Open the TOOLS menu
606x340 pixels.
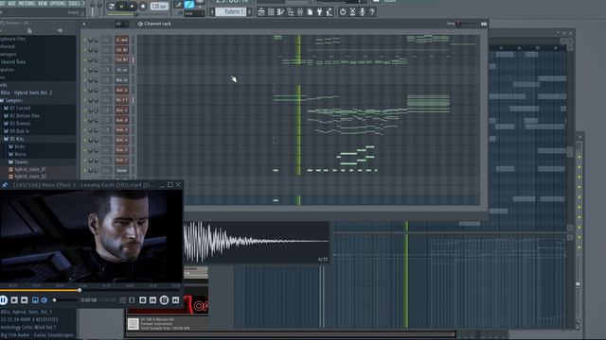tap(74, 3)
